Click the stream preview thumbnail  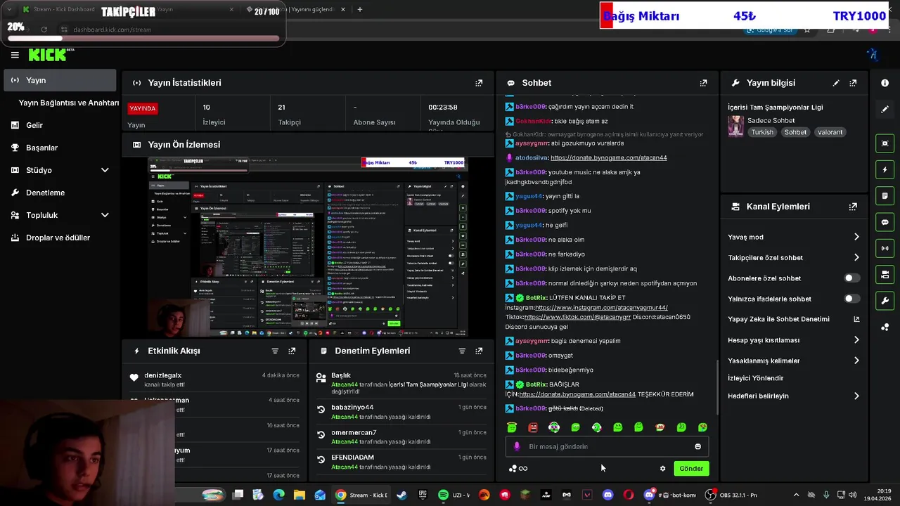[307, 247]
